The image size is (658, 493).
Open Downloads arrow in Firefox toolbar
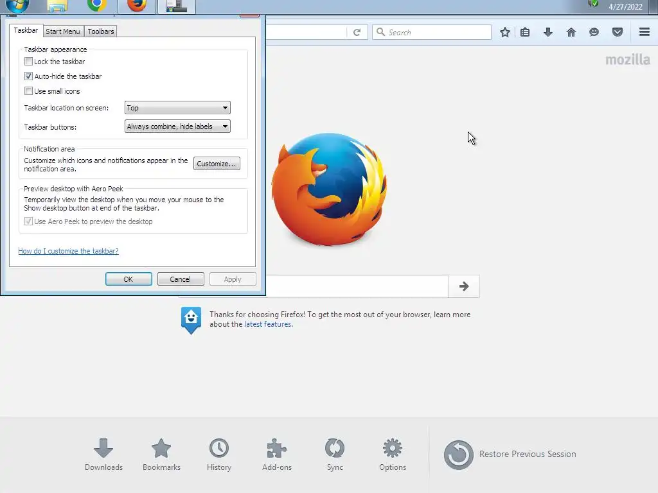548,32
